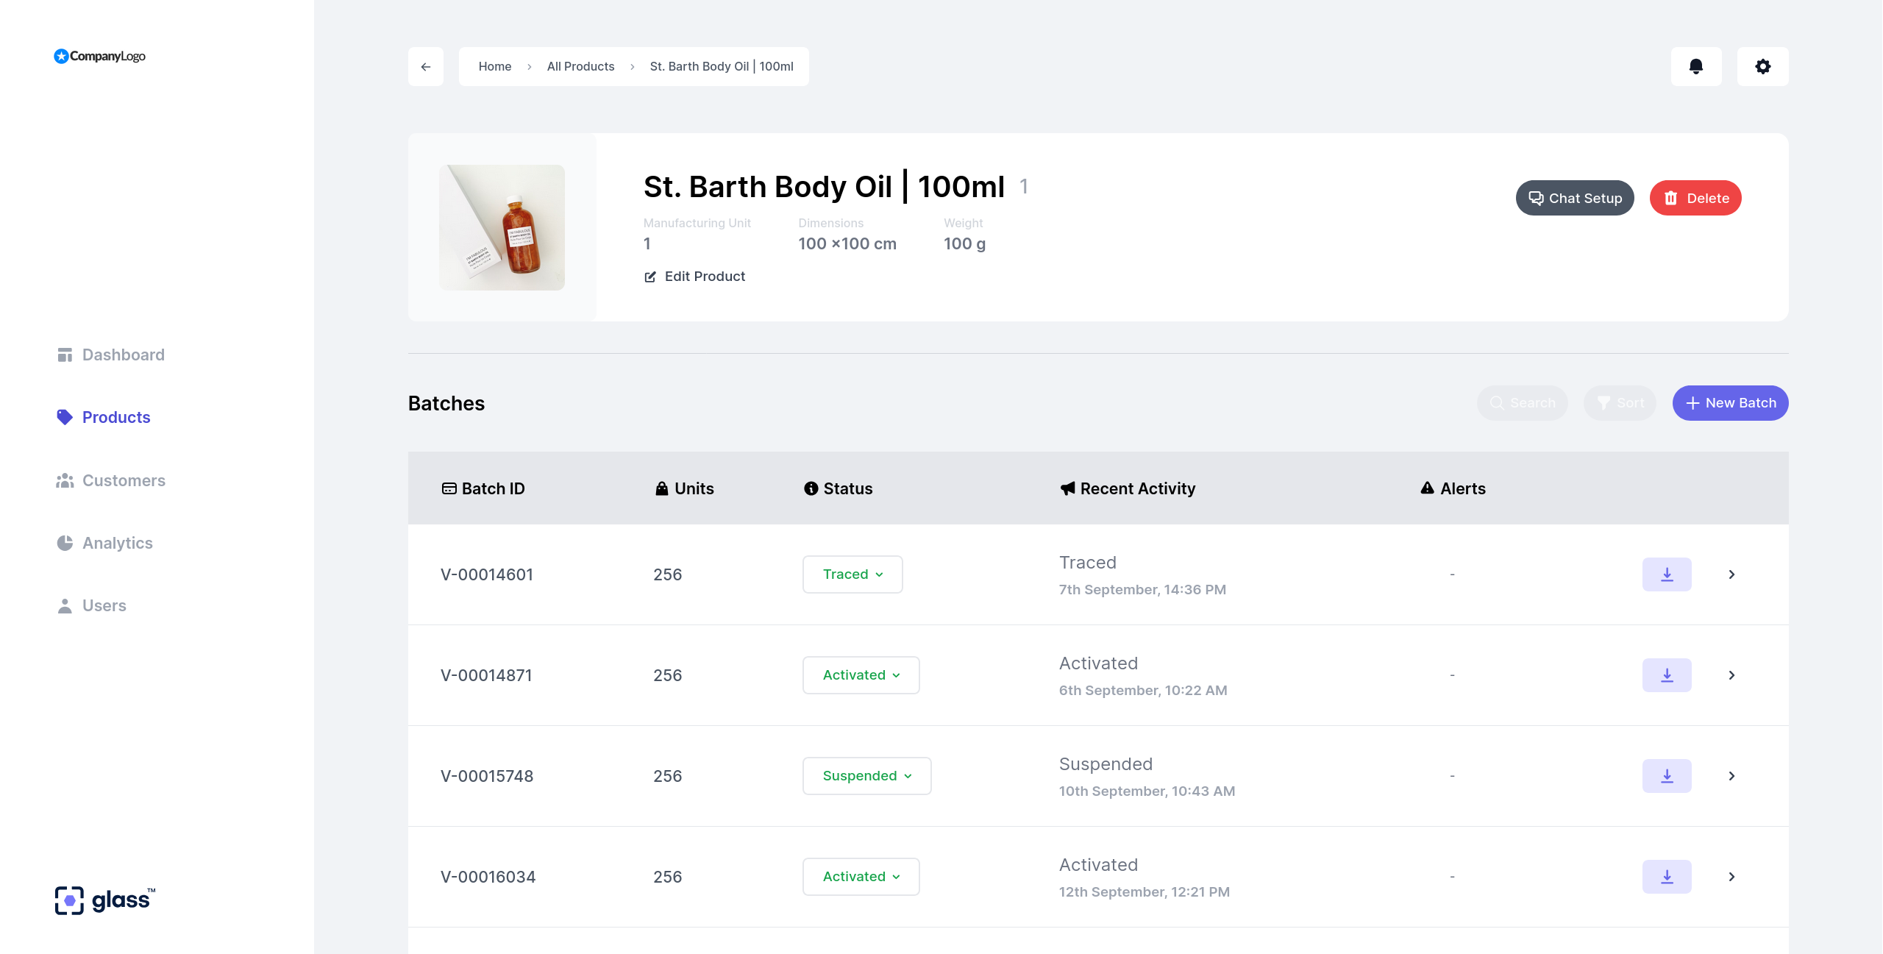
Task: Open notifications bell icon
Action: point(1696,66)
